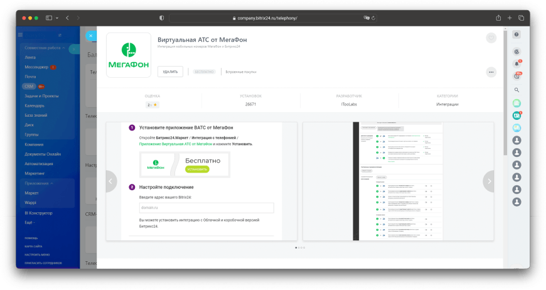Viewport: 546px width, 290px height.
Task: Add MegaFon app to favorites heart
Action: pyautogui.click(x=491, y=38)
